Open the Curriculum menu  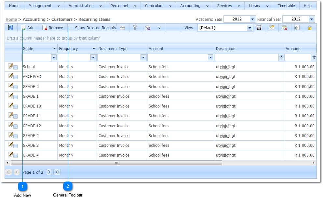click(x=158, y=6)
